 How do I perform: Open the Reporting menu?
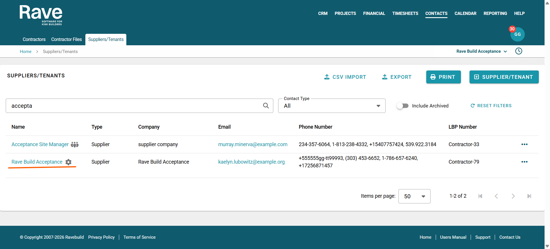tap(495, 13)
